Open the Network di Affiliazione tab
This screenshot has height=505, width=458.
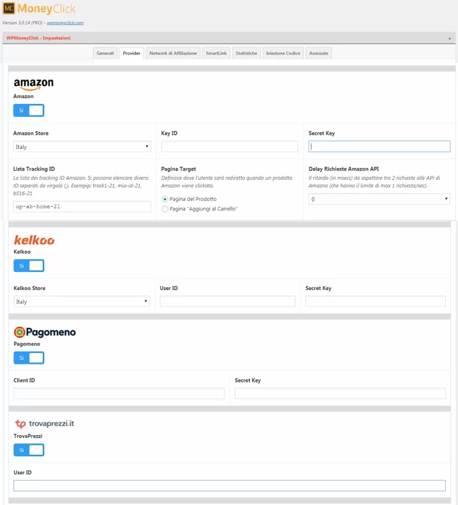pyautogui.click(x=173, y=53)
